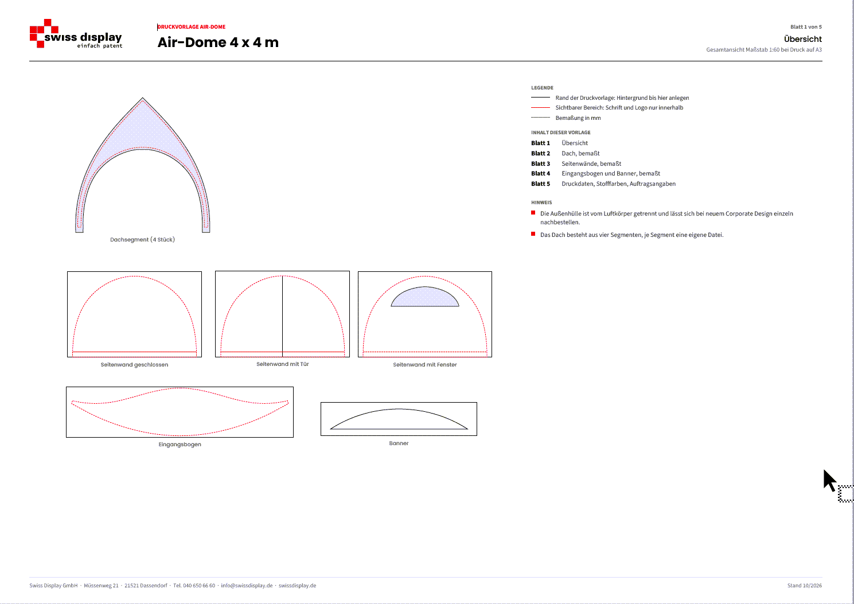854x604 pixels.
Task: Click 'Tel. 040 650 66 60' in footer
Action: [x=194, y=586]
